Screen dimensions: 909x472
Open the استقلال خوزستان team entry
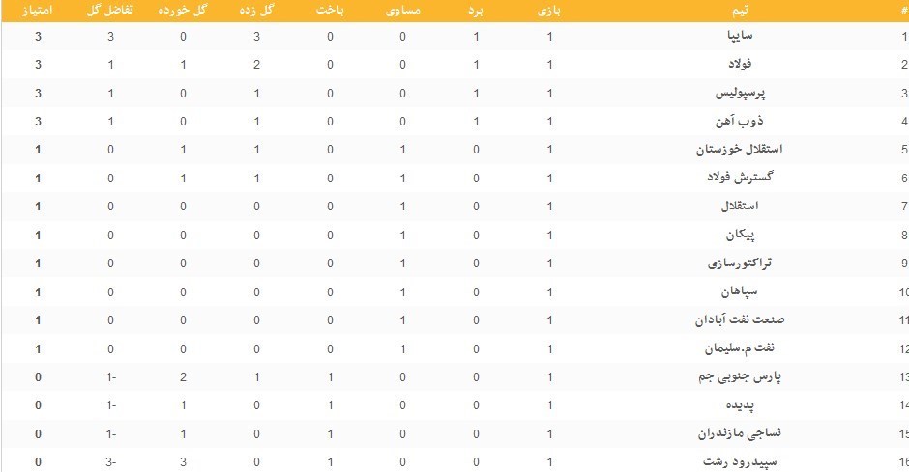[x=740, y=150]
